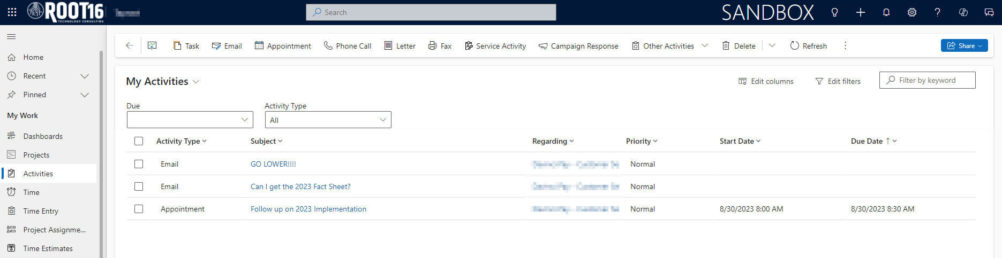Click the plus quick create icon

point(860,12)
